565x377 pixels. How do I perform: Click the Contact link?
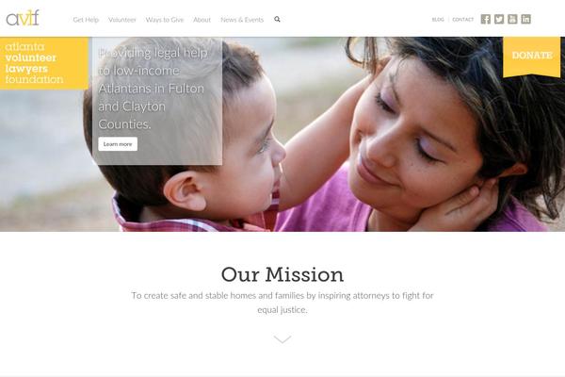pos(463,20)
